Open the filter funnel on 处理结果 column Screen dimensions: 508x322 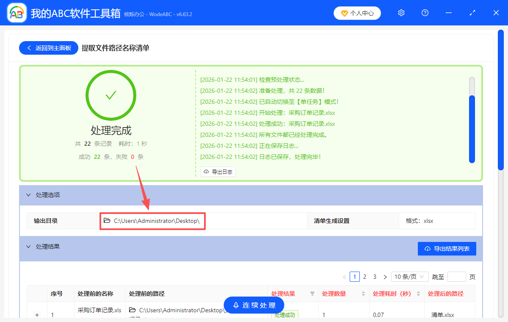tap(312, 294)
